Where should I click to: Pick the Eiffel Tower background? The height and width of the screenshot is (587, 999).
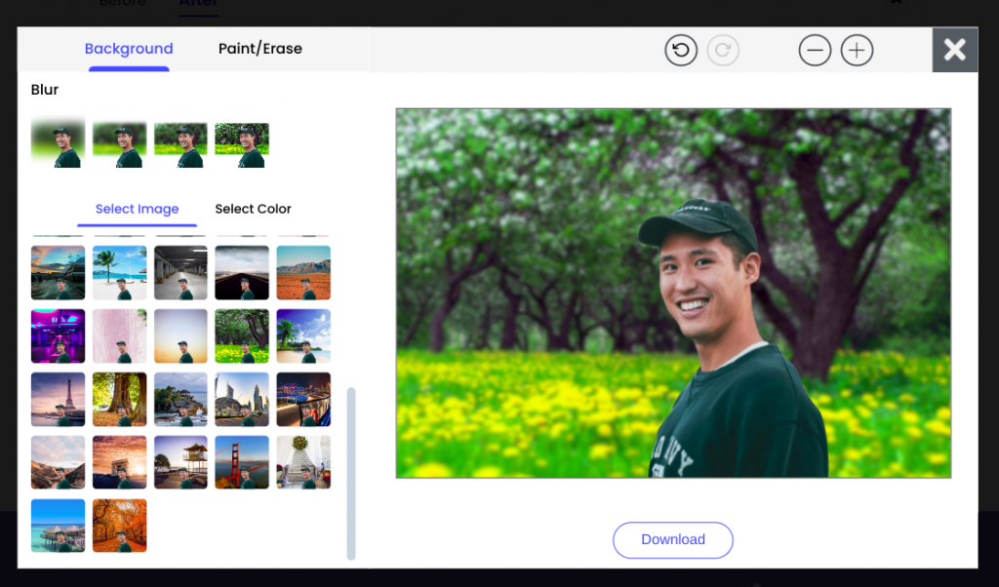(x=58, y=399)
